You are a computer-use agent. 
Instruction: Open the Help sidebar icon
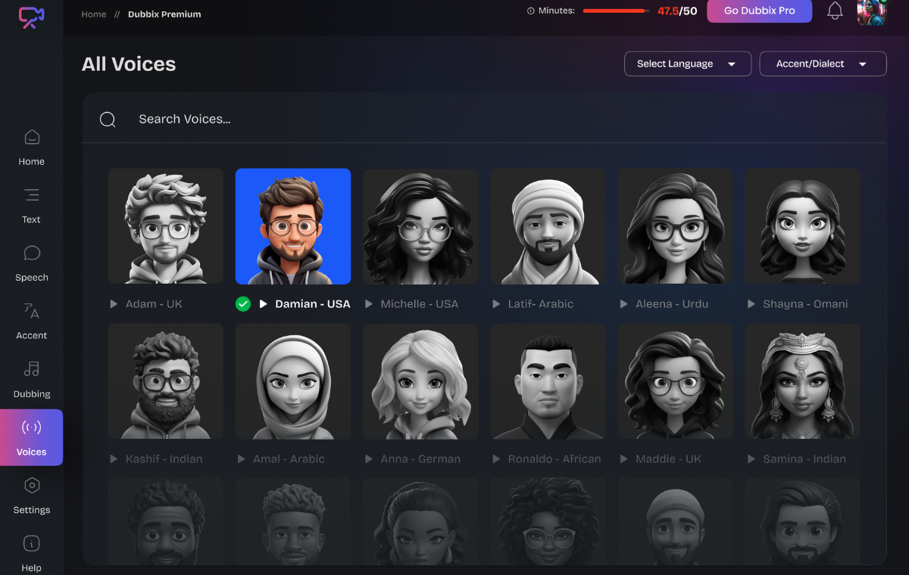coord(32,543)
